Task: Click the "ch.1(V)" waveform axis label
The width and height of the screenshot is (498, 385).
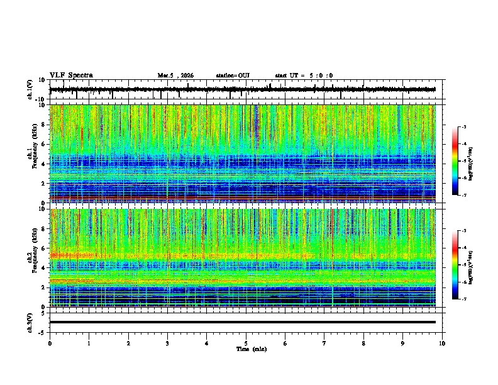Action: [x=30, y=89]
